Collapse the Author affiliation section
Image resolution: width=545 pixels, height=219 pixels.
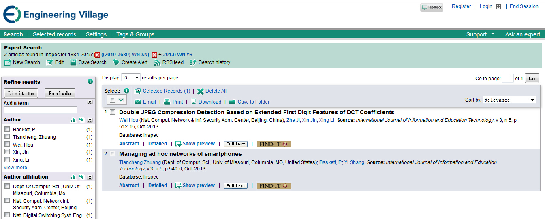[90, 177]
